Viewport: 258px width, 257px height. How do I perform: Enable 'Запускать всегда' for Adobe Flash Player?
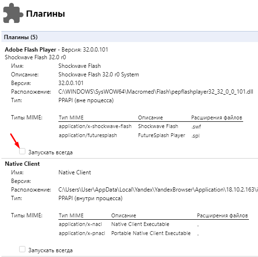point(22,151)
